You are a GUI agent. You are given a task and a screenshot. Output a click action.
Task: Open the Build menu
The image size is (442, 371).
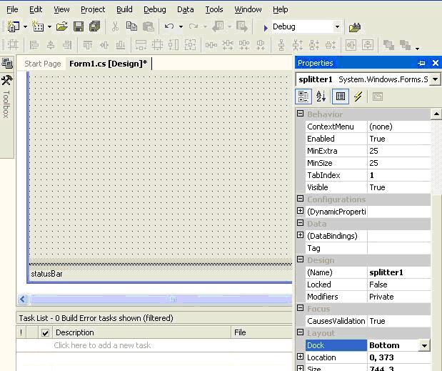click(124, 9)
